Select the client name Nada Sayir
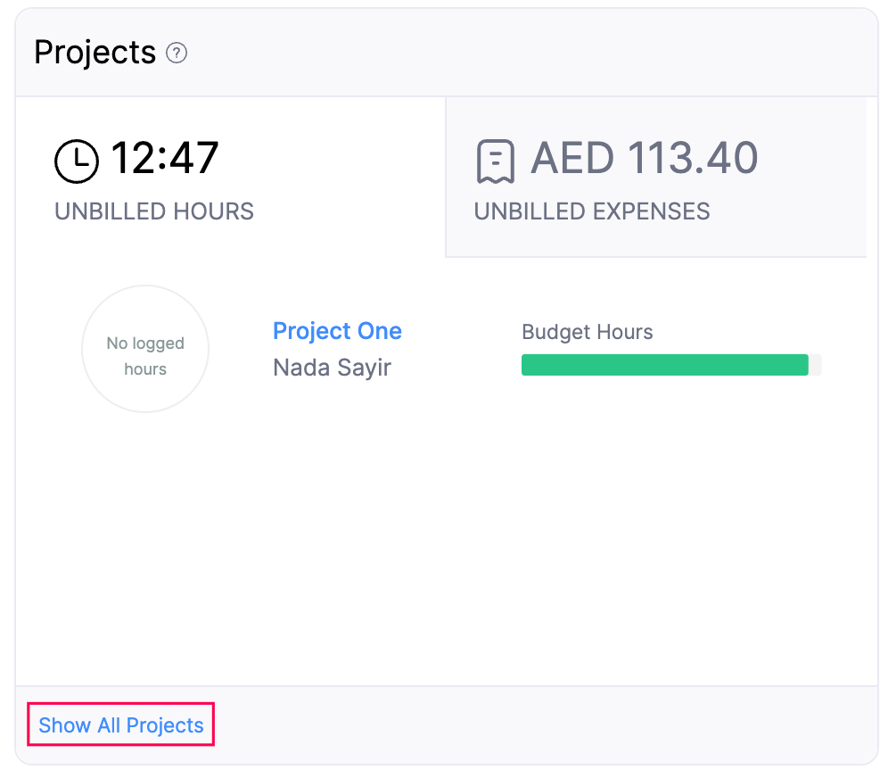Screen dimensions: 888x778 (332, 368)
